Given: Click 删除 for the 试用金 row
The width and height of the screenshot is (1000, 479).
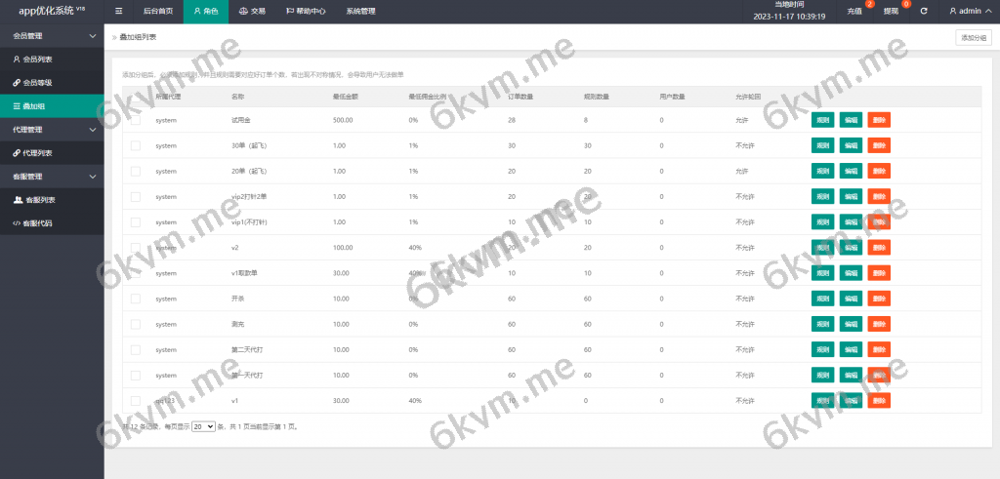Looking at the screenshot, I should (x=879, y=120).
